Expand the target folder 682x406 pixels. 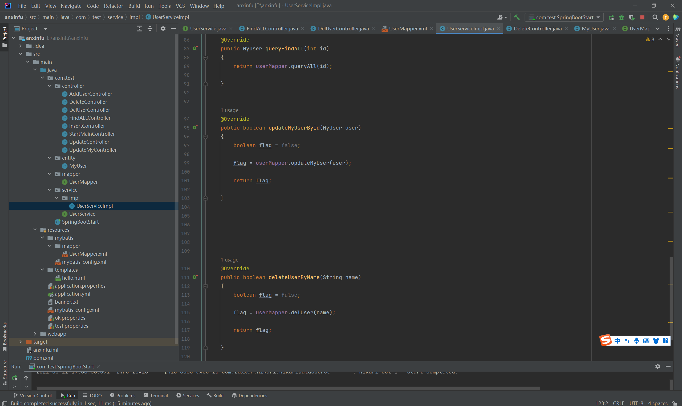click(x=21, y=342)
